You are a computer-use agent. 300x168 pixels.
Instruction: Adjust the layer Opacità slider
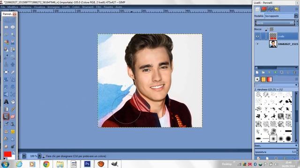coord(275,23)
